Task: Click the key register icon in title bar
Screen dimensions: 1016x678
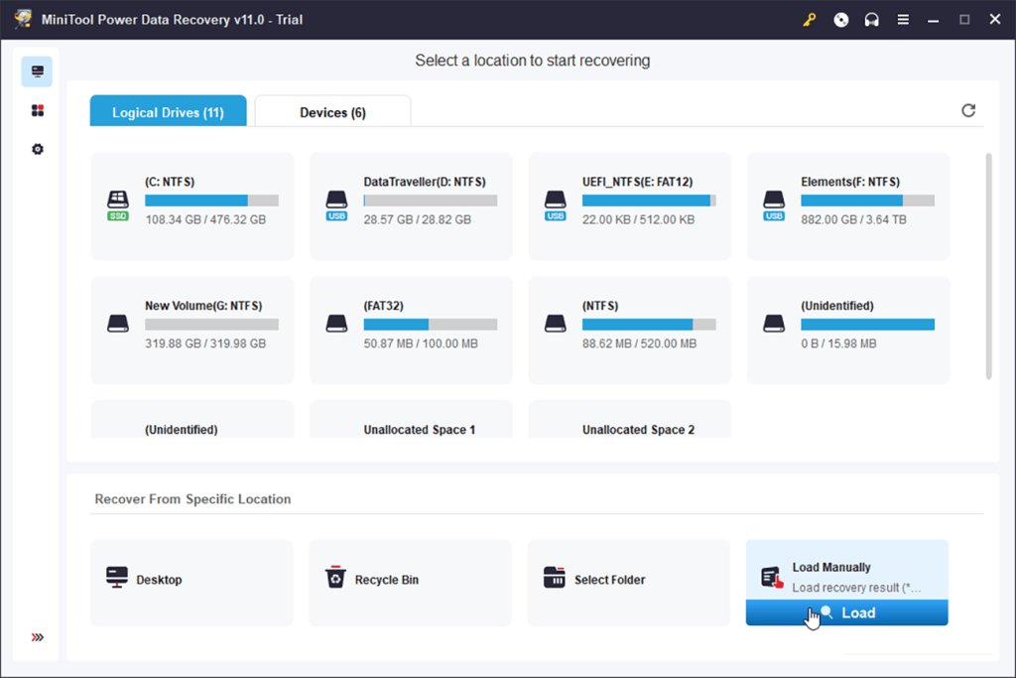Action: coord(810,20)
